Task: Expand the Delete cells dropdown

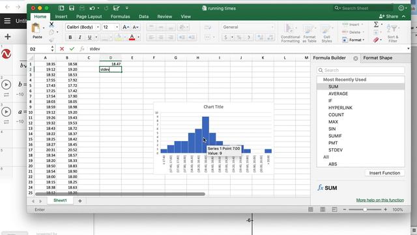Action: (364, 32)
